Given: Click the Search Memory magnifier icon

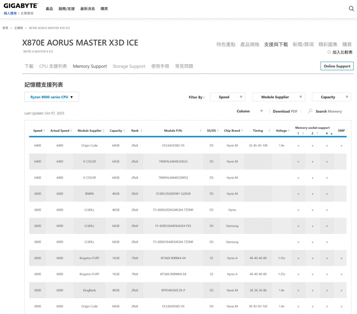Looking at the screenshot, I should click(x=310, y=111).
